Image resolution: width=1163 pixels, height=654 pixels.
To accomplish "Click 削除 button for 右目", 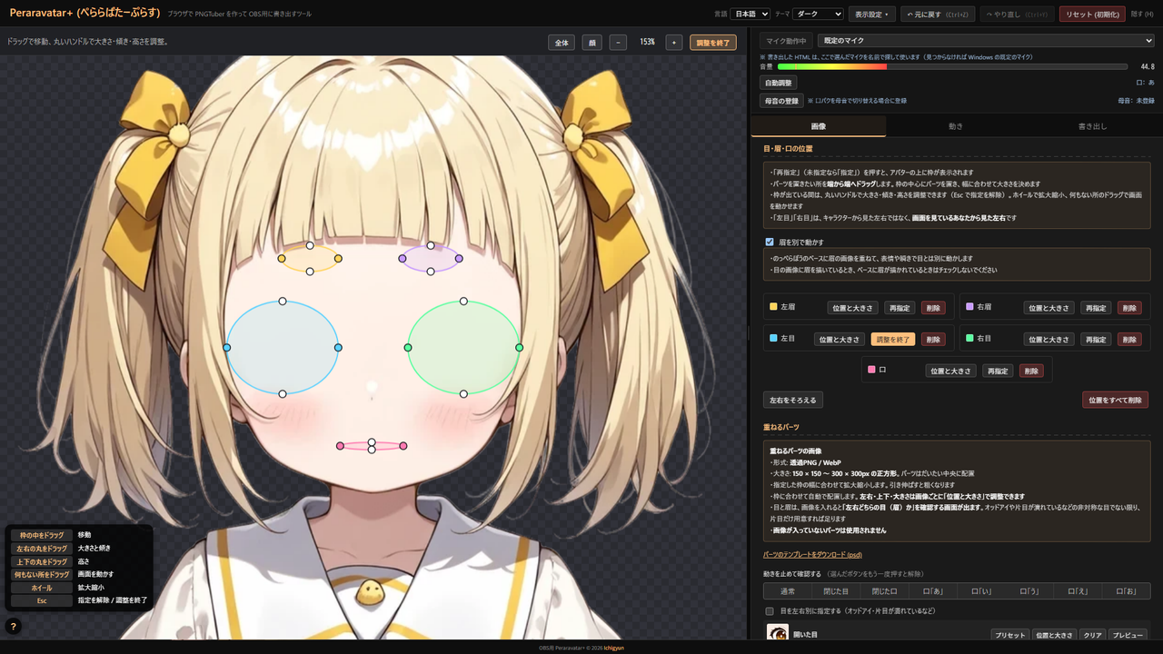I will (1129, 339).
